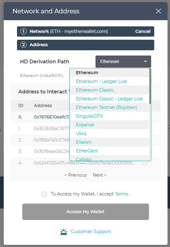Open the Terms link
The image size is (170, 247).
(121, 194)
